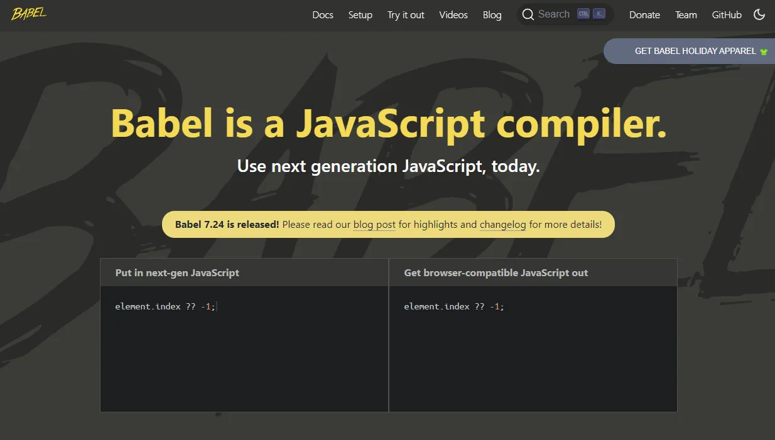Click the K key shortcut badge
The width and height of the screenshot is (775, 440).
[x=599, y=14]
